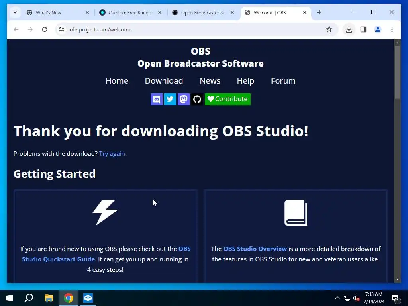Viewport: 408px width, 306px height.
Task: Switch to the Camloo tab
Action: [x=130, y=12]
